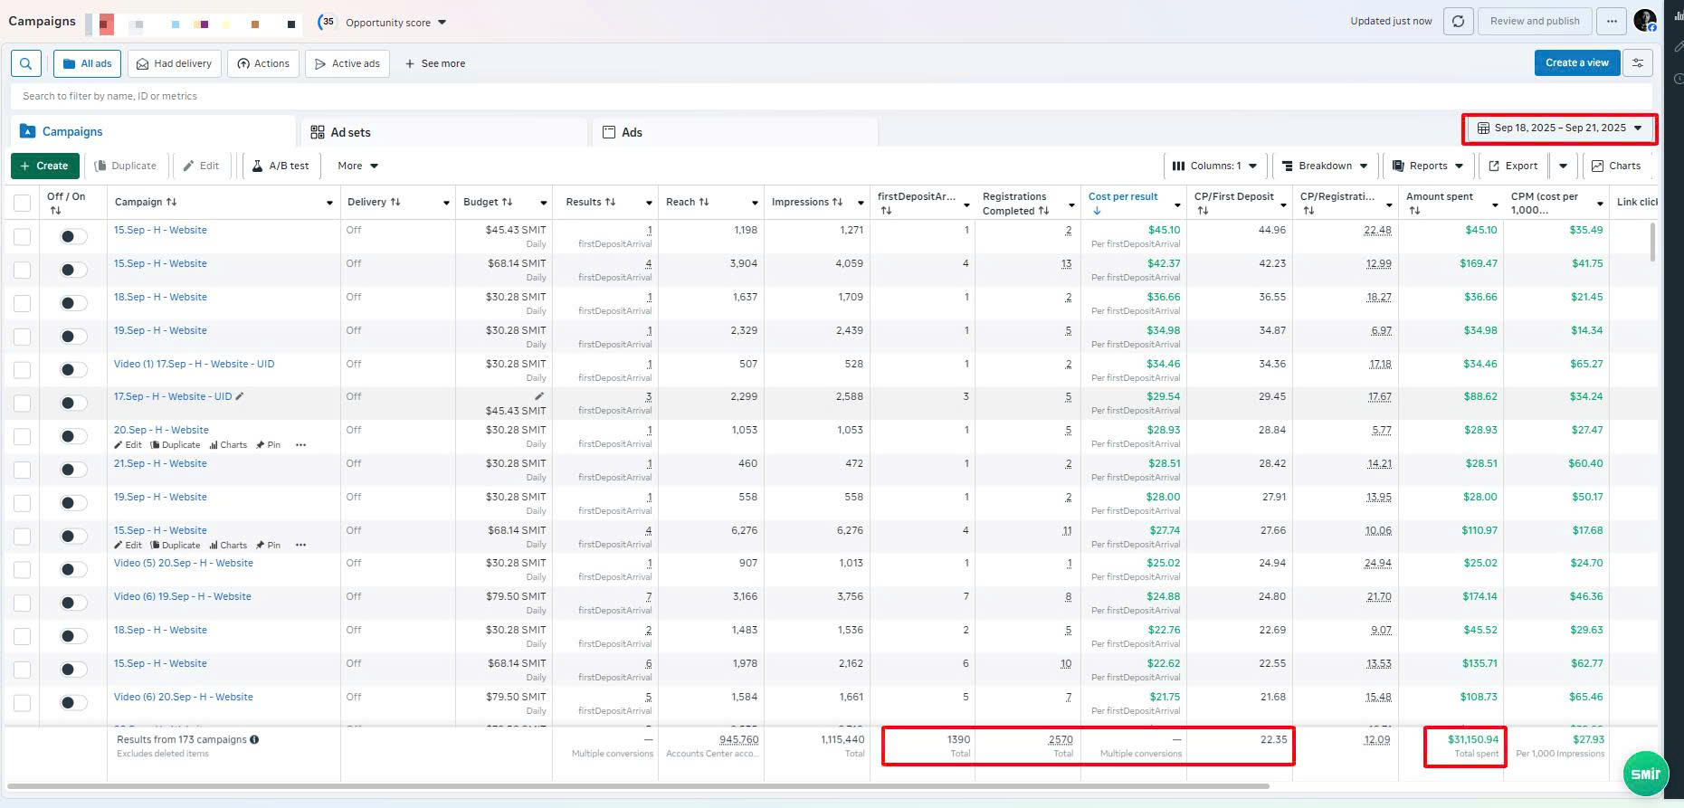Tick checkbox for first 15.Sep - H - Website row

tap(23, 236)
